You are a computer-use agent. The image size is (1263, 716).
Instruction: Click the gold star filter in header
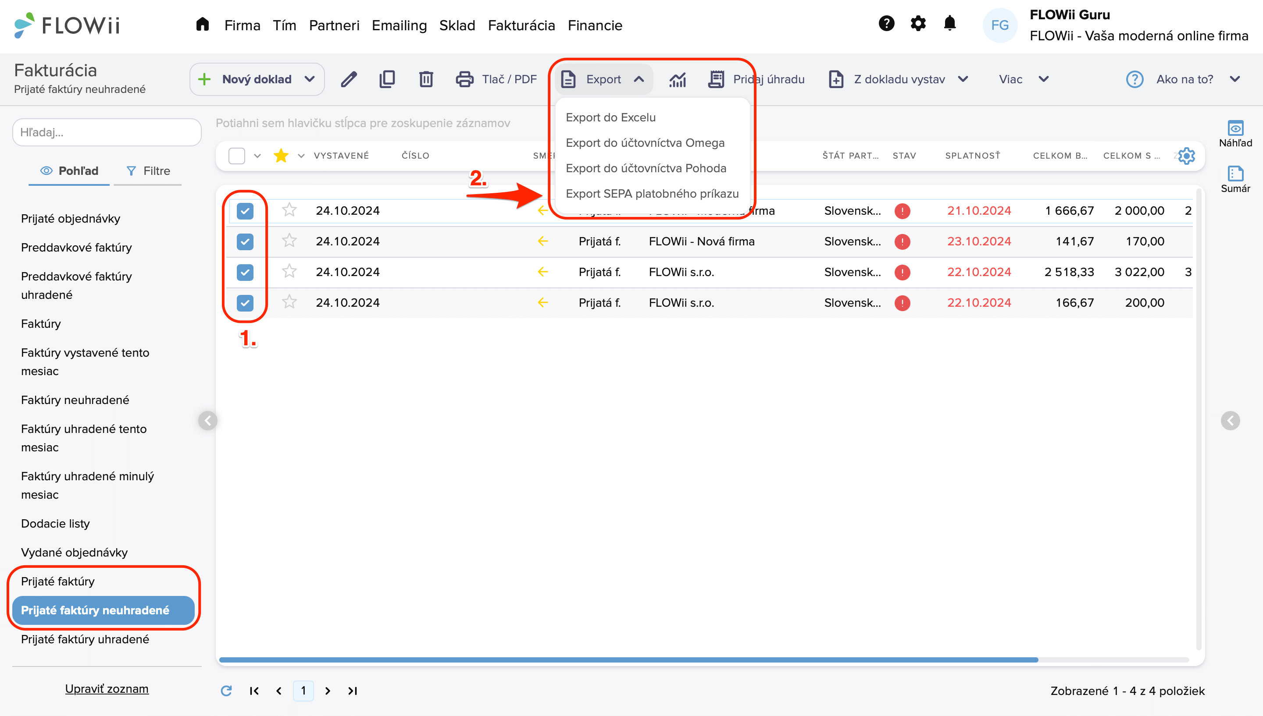281,156
